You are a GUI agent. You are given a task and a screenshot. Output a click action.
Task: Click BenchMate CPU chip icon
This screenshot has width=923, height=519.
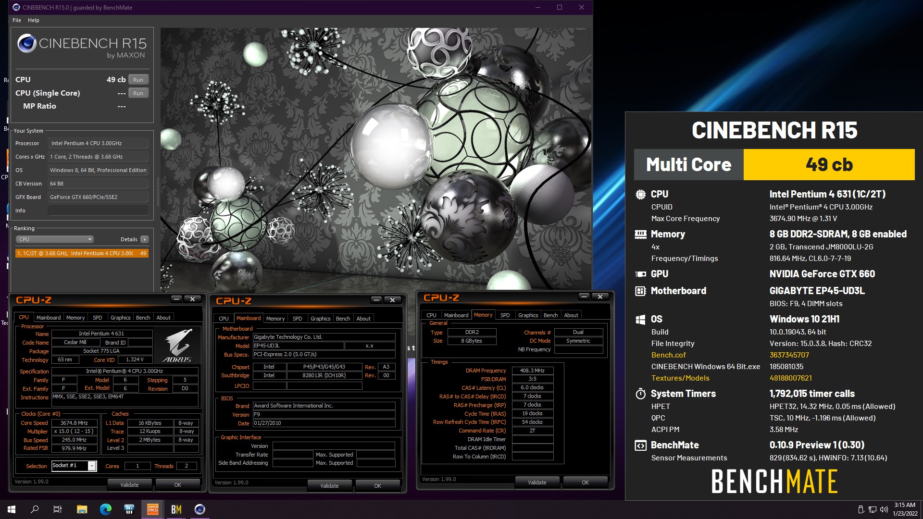click(x=640, y=195)
